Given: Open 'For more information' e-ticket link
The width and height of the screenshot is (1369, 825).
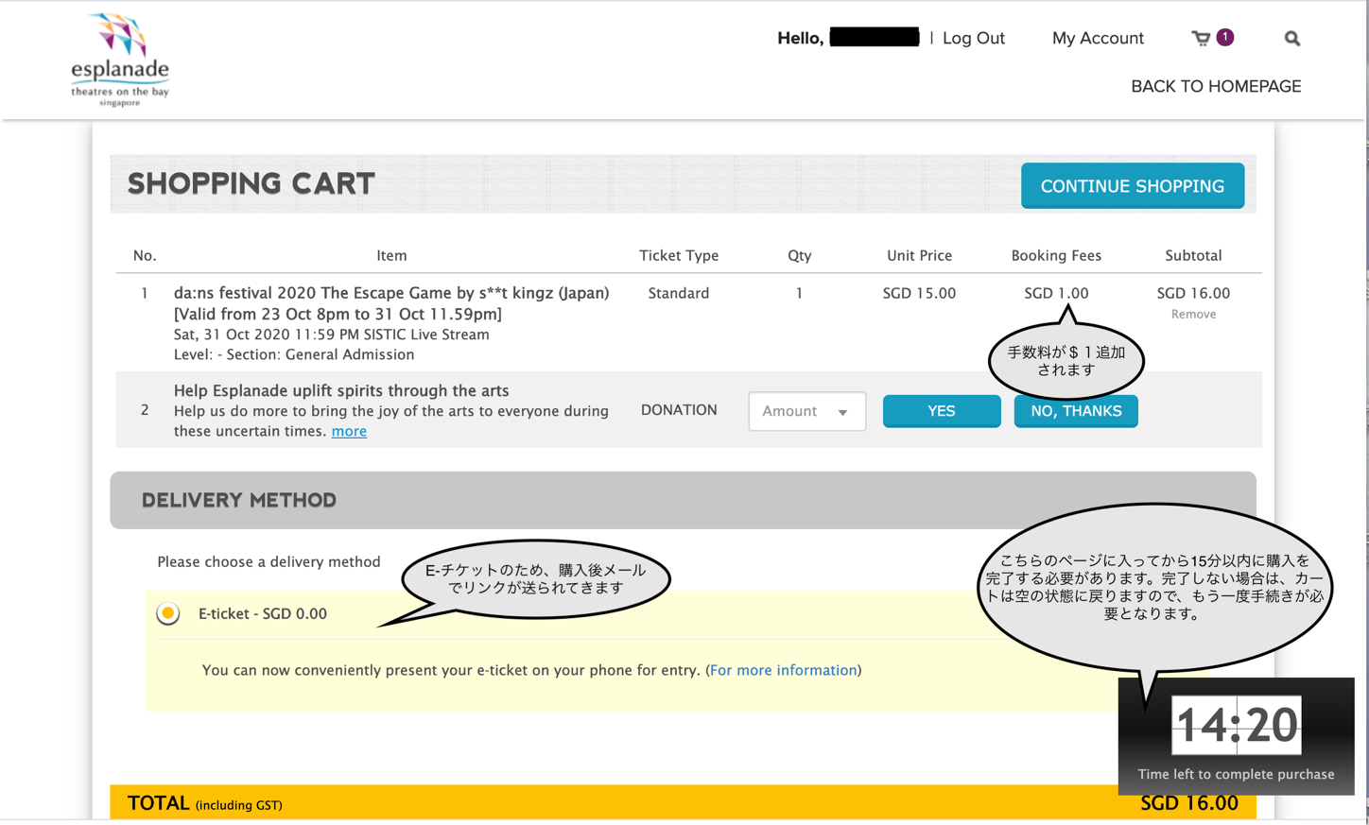Looking at the screenshot, I should coord(783,670).
